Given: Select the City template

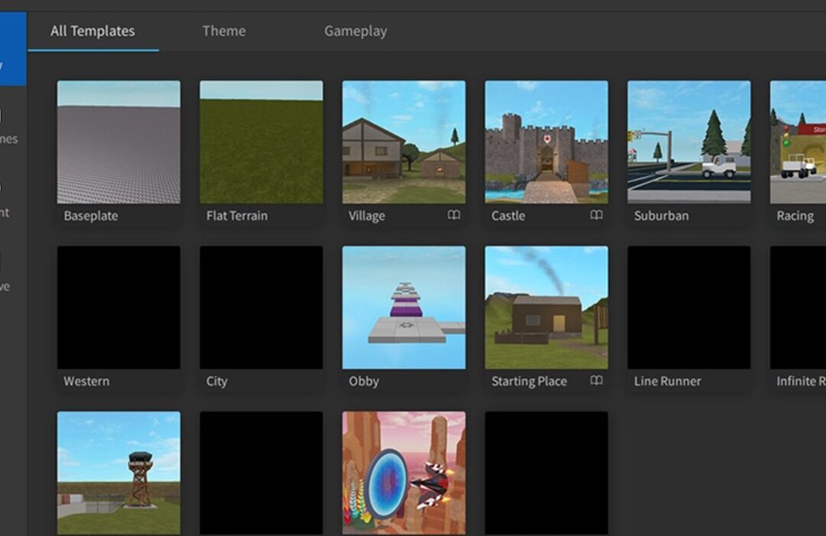Looking at the screenshot, I should tap(261, 306).
